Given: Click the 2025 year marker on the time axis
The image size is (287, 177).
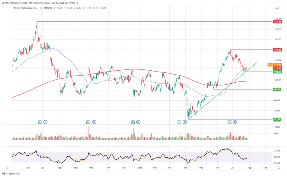Looking at the screenshot, I should [x=140, y=168].
